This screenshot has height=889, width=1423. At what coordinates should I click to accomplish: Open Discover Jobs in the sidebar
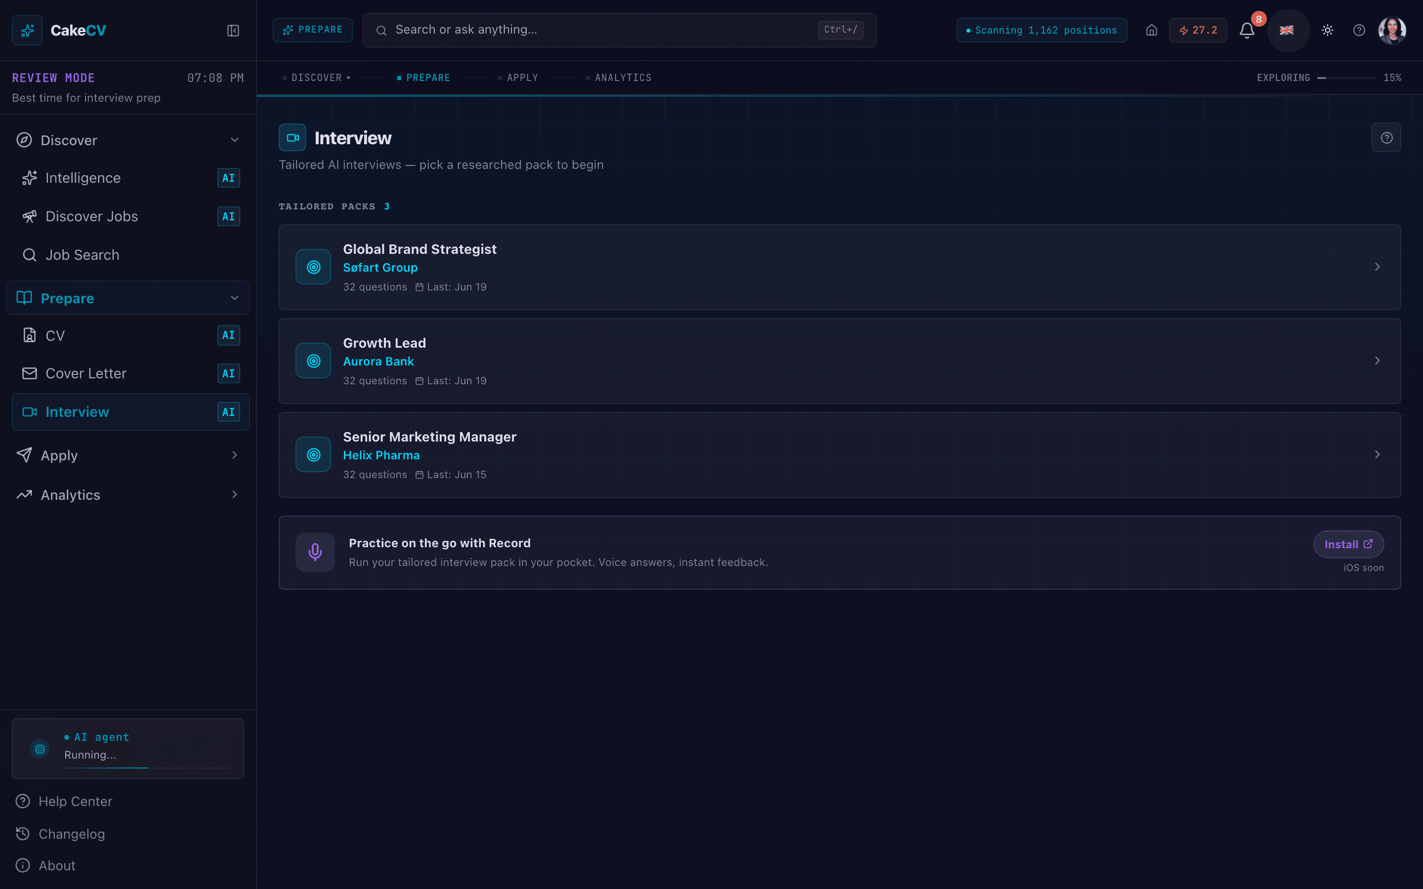point(130,216)
